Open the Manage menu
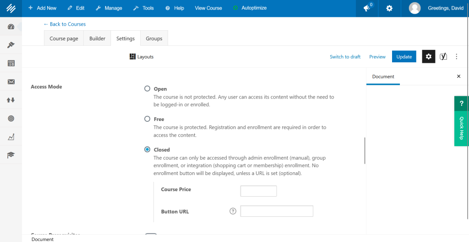The width and height of the screenshot is (469, 242). (109, 8)
